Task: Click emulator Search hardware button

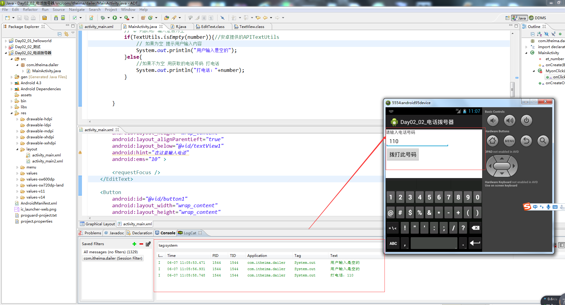Action: [x=543, y=141]
